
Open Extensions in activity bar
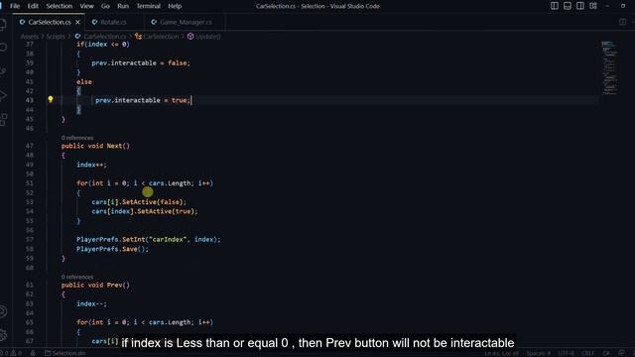pos(3,120)
